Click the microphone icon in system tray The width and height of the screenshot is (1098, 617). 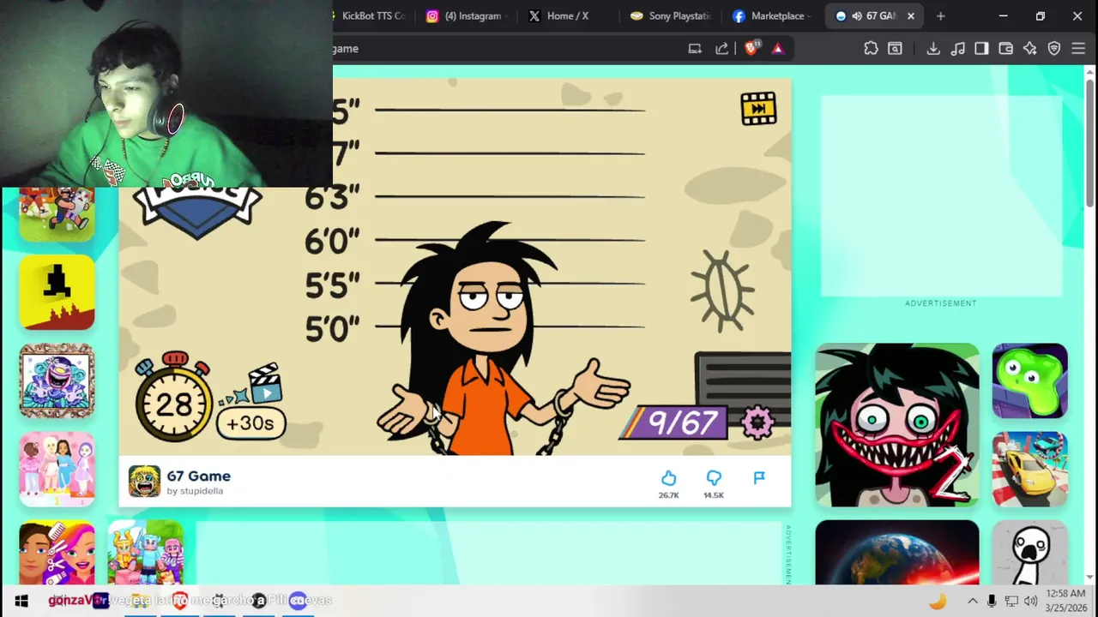click(x=992, y=601)
